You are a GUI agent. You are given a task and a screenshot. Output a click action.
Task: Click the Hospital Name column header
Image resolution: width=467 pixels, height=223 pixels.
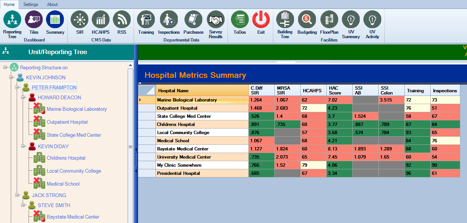click(202, 90)
